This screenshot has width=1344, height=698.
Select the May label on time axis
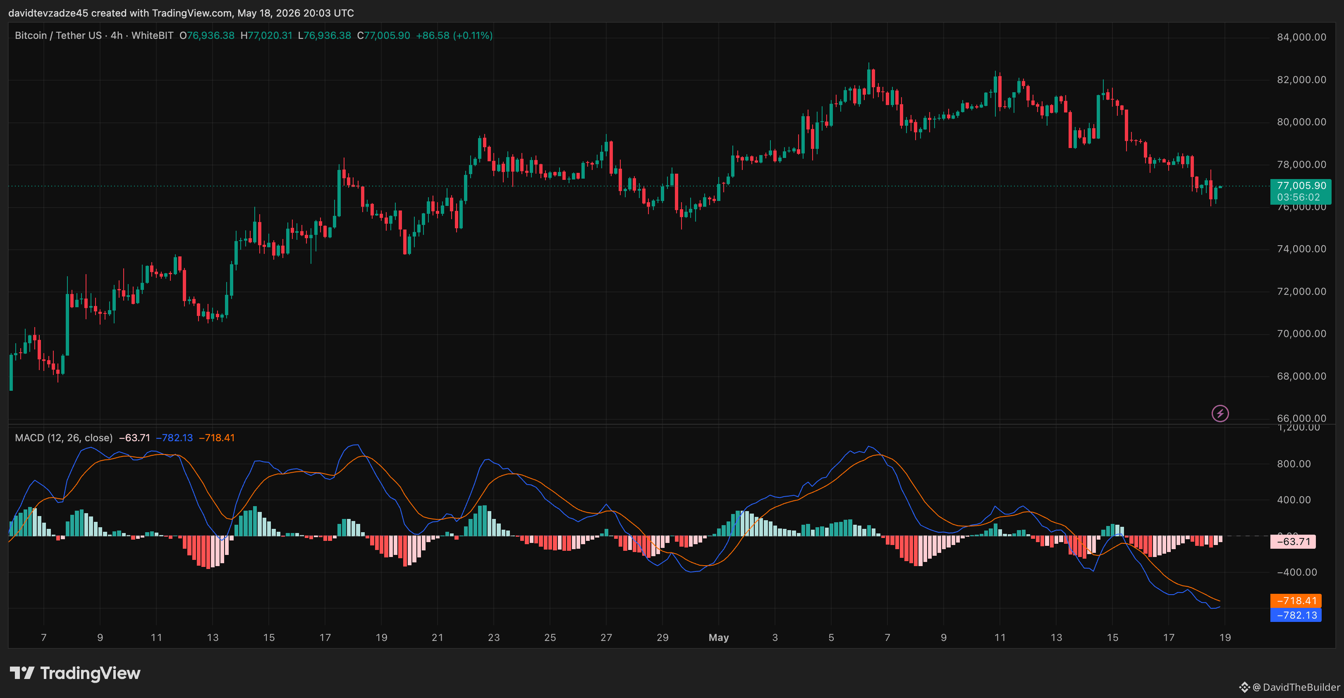point(718,638)
